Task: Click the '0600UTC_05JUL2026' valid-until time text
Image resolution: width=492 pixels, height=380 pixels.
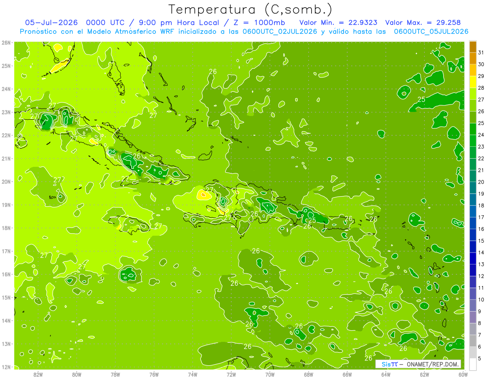Action: click(431, 32)
